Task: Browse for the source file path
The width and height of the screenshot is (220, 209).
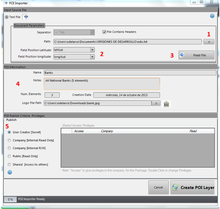Action: coord(208,42)
